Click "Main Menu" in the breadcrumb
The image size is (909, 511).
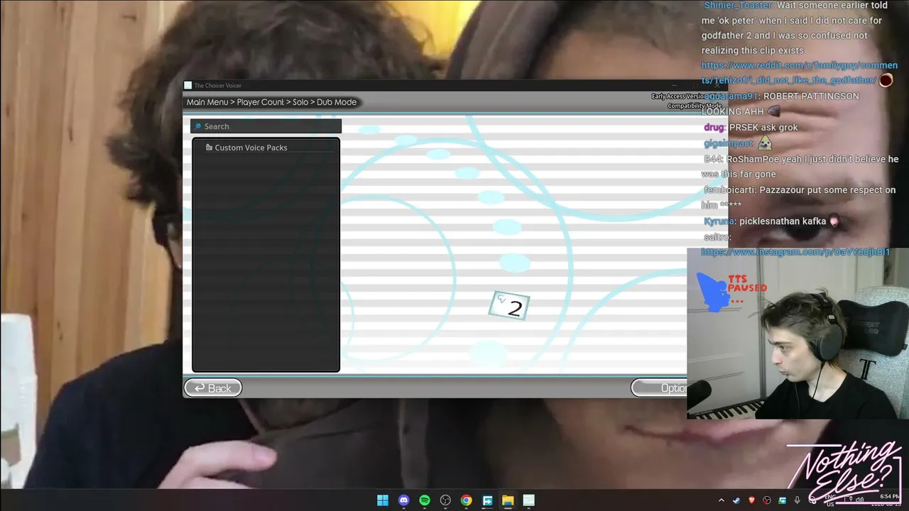click(x=207, y=102)
